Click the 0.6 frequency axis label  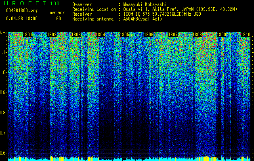coord(3,153)
